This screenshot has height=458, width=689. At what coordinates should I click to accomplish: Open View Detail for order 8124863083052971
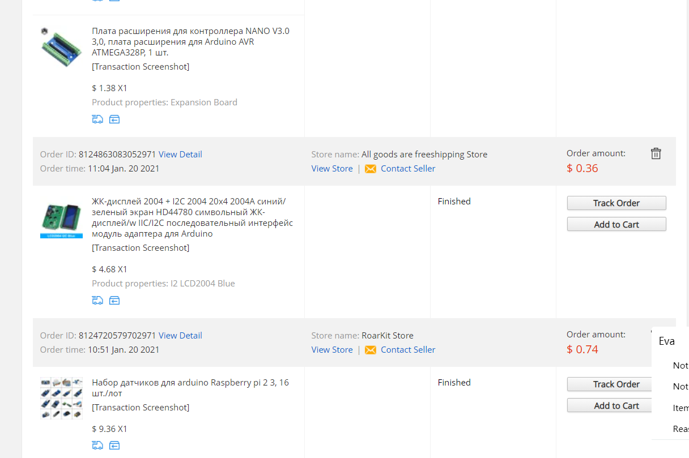[x=180, y=155]
